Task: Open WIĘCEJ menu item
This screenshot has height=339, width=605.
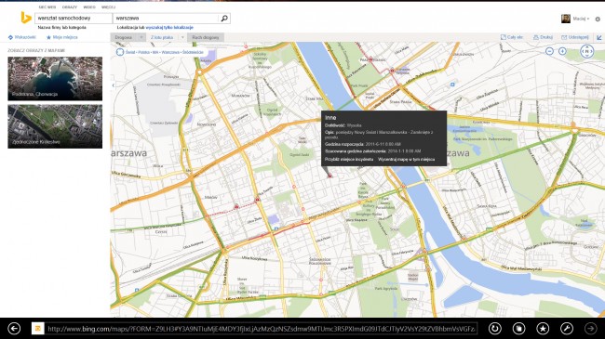Action: tap(108, 7)
